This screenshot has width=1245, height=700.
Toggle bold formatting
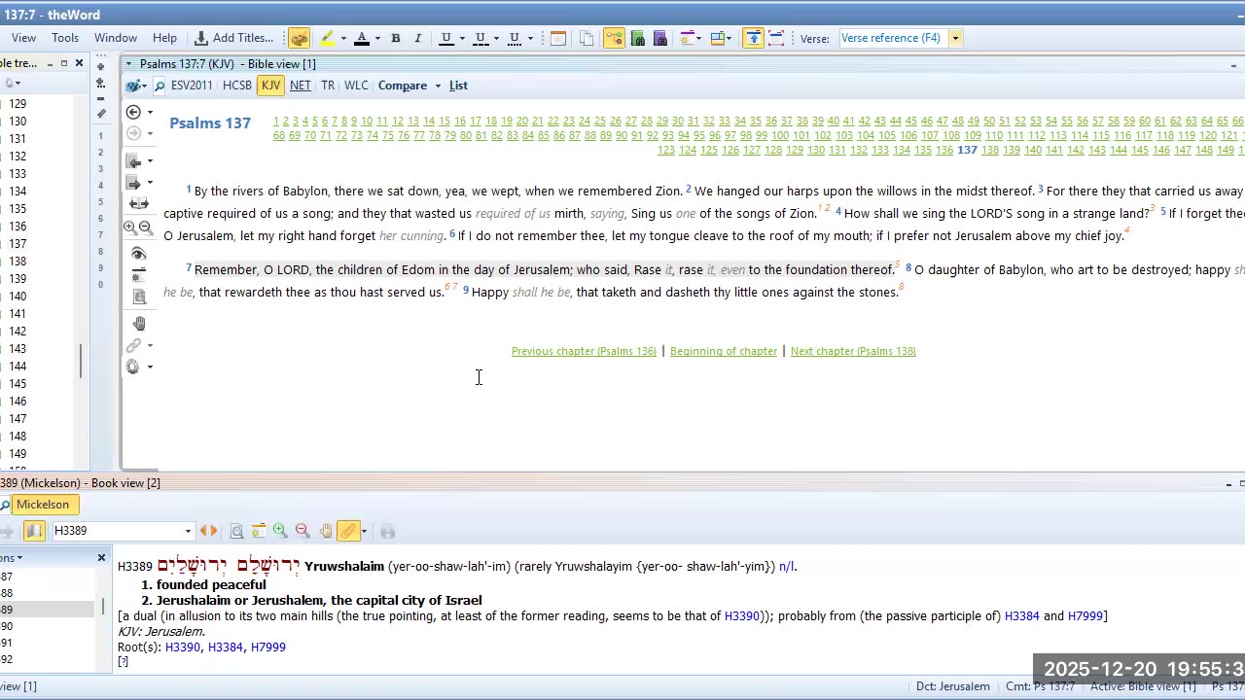point(396,38)
